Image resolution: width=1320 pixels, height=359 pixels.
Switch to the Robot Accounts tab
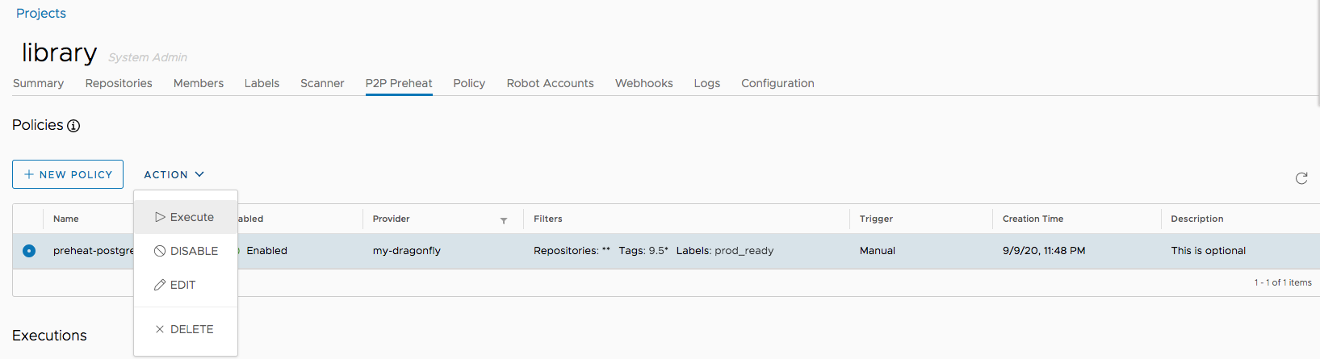[550, 83]
